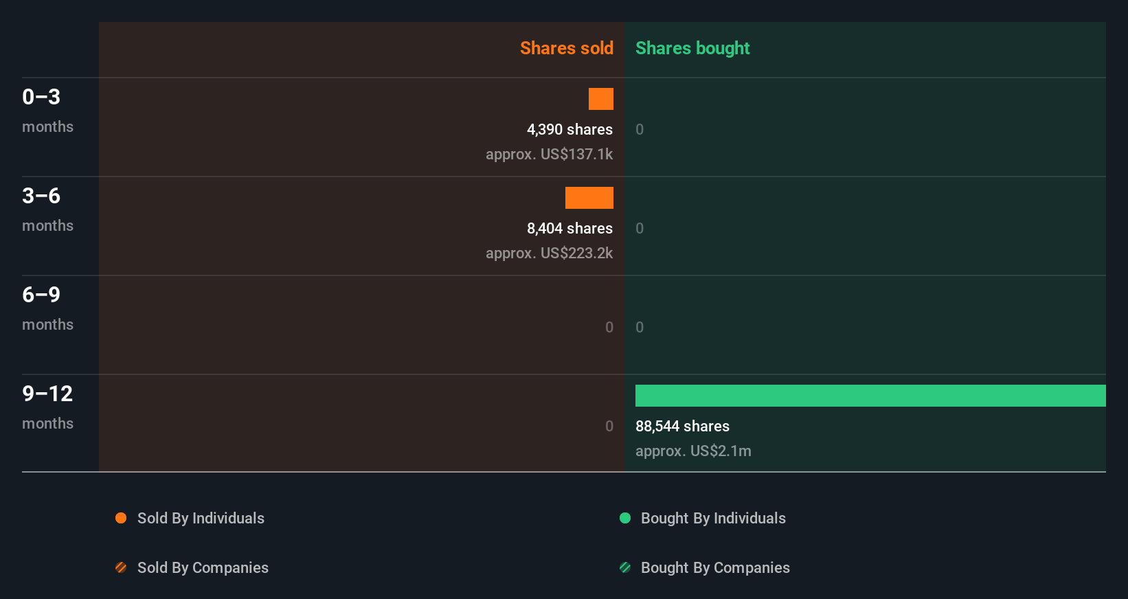Click the orange Sold By Individuals legend dot
This screenshot has width=1128, height=599.
[x=121, y=518]
